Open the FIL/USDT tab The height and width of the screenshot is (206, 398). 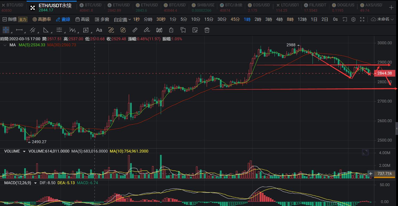coord(315,7)
